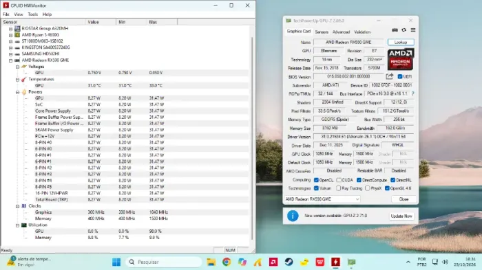Click the Voltages icon in tree
This screenshot has width=482, height=270.
coord(24,66)
